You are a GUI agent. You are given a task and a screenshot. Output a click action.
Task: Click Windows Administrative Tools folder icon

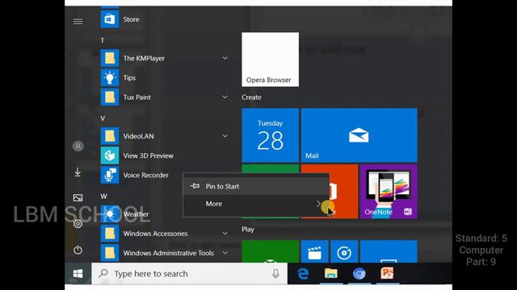click(x=110, y=253)
